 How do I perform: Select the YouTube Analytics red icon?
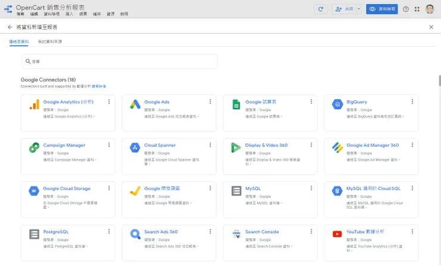point(337,234)
